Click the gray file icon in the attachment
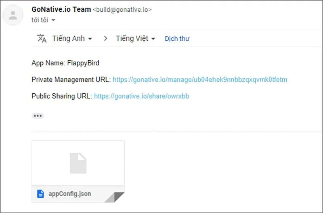Viewport: 323px width, 213px height. point(78,163)
